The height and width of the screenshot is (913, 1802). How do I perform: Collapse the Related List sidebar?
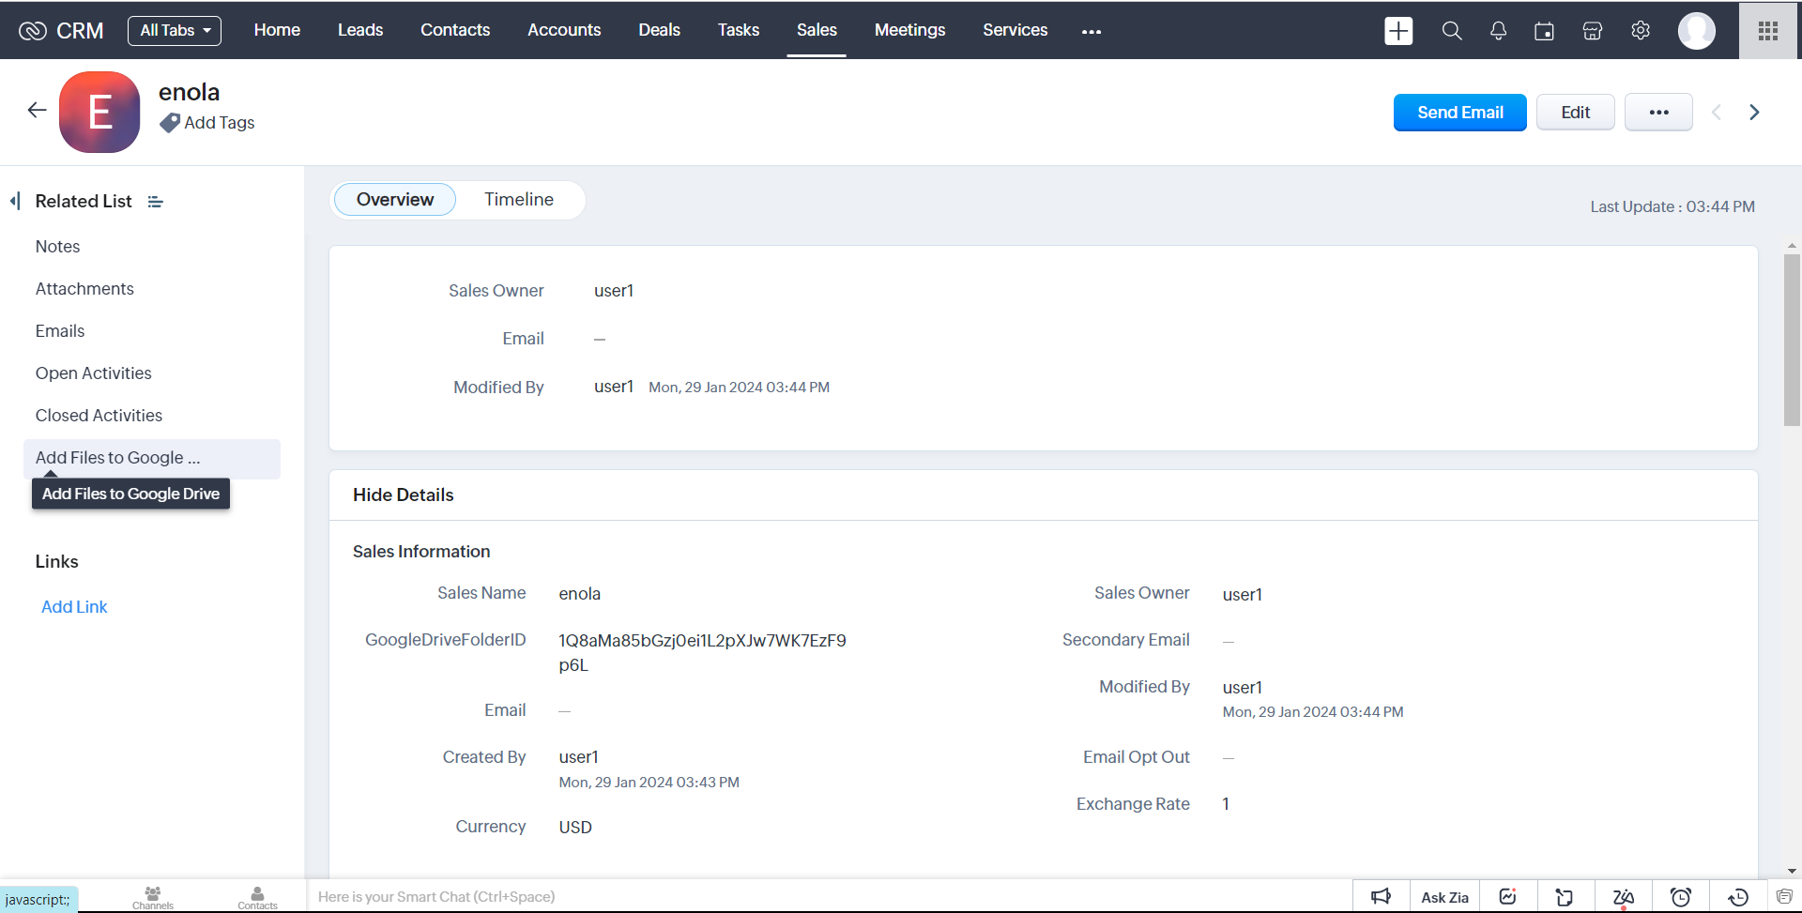15,201
